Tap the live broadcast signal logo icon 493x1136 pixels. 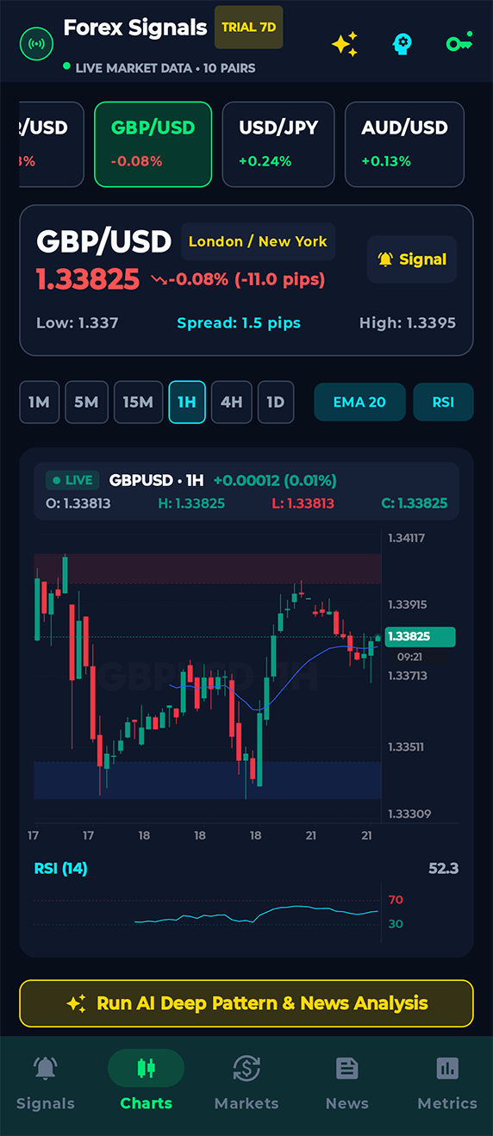pos(36,41)
